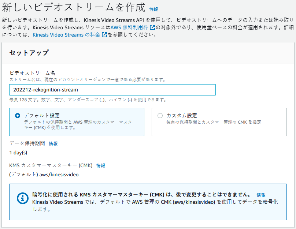Click external link icon after の料金
This screenshot has height=229, width=296.
click(104, 35)
